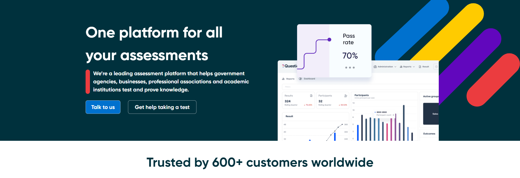Select the Result menu label

pyautogui.click(x=426, y=67)
